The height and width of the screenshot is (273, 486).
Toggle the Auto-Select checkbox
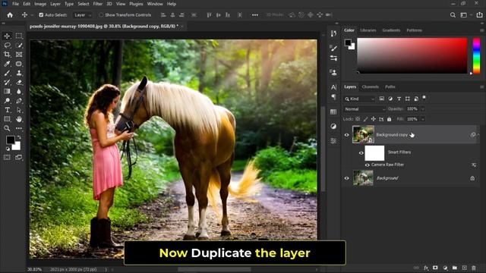[x=41, y=15]
